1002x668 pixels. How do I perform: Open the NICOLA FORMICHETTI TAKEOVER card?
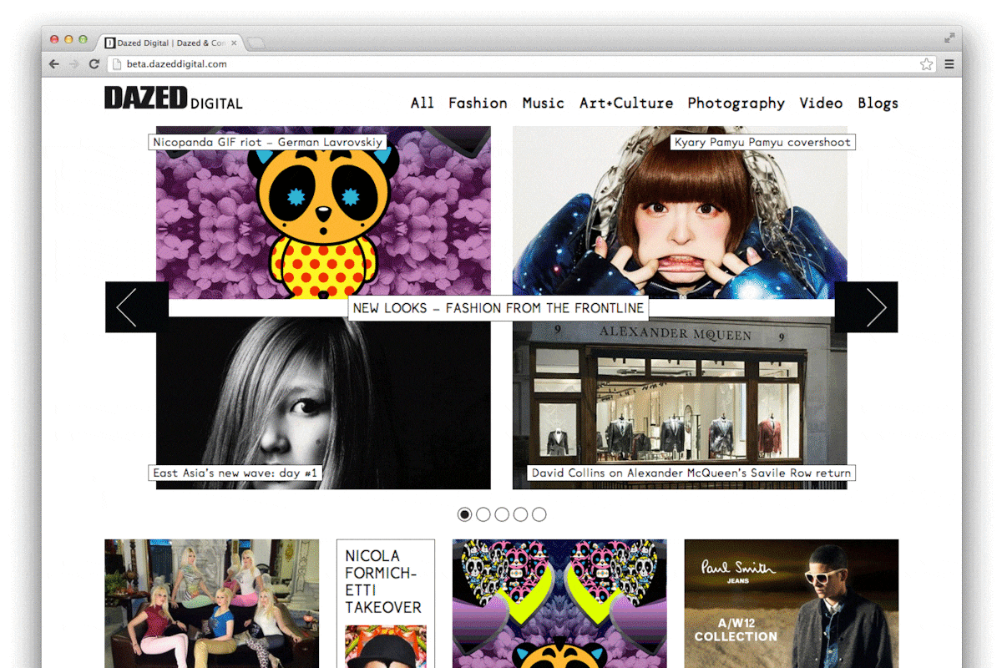386,603
